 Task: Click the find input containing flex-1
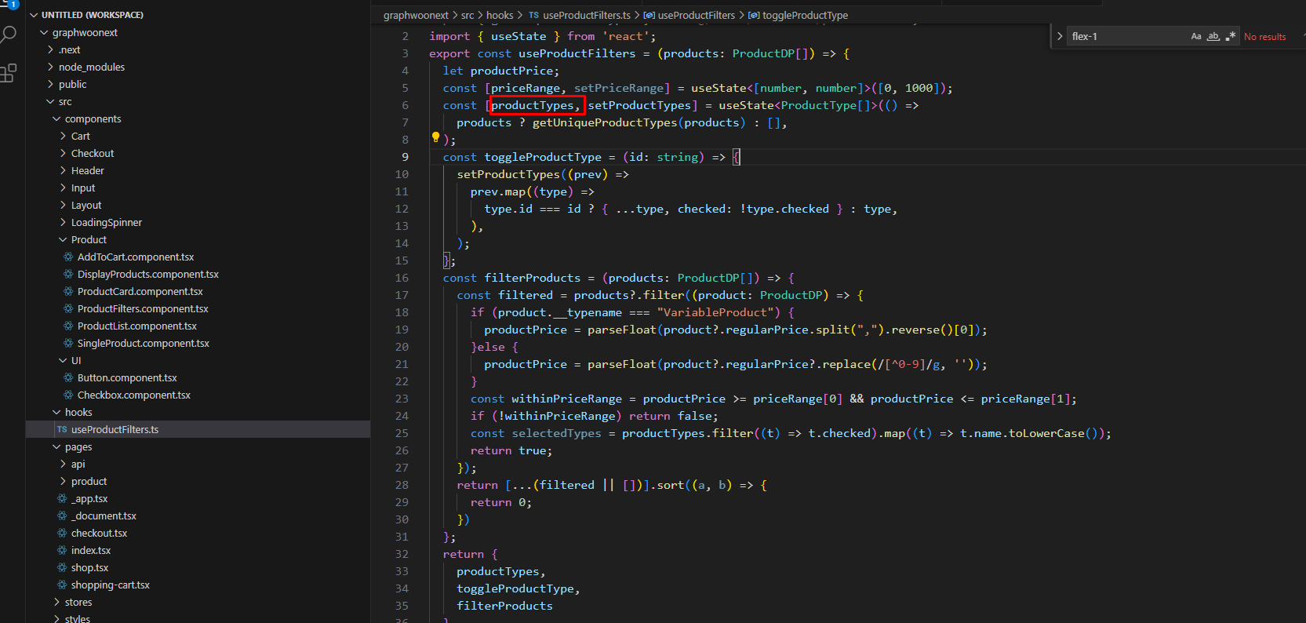(1126, 37)
